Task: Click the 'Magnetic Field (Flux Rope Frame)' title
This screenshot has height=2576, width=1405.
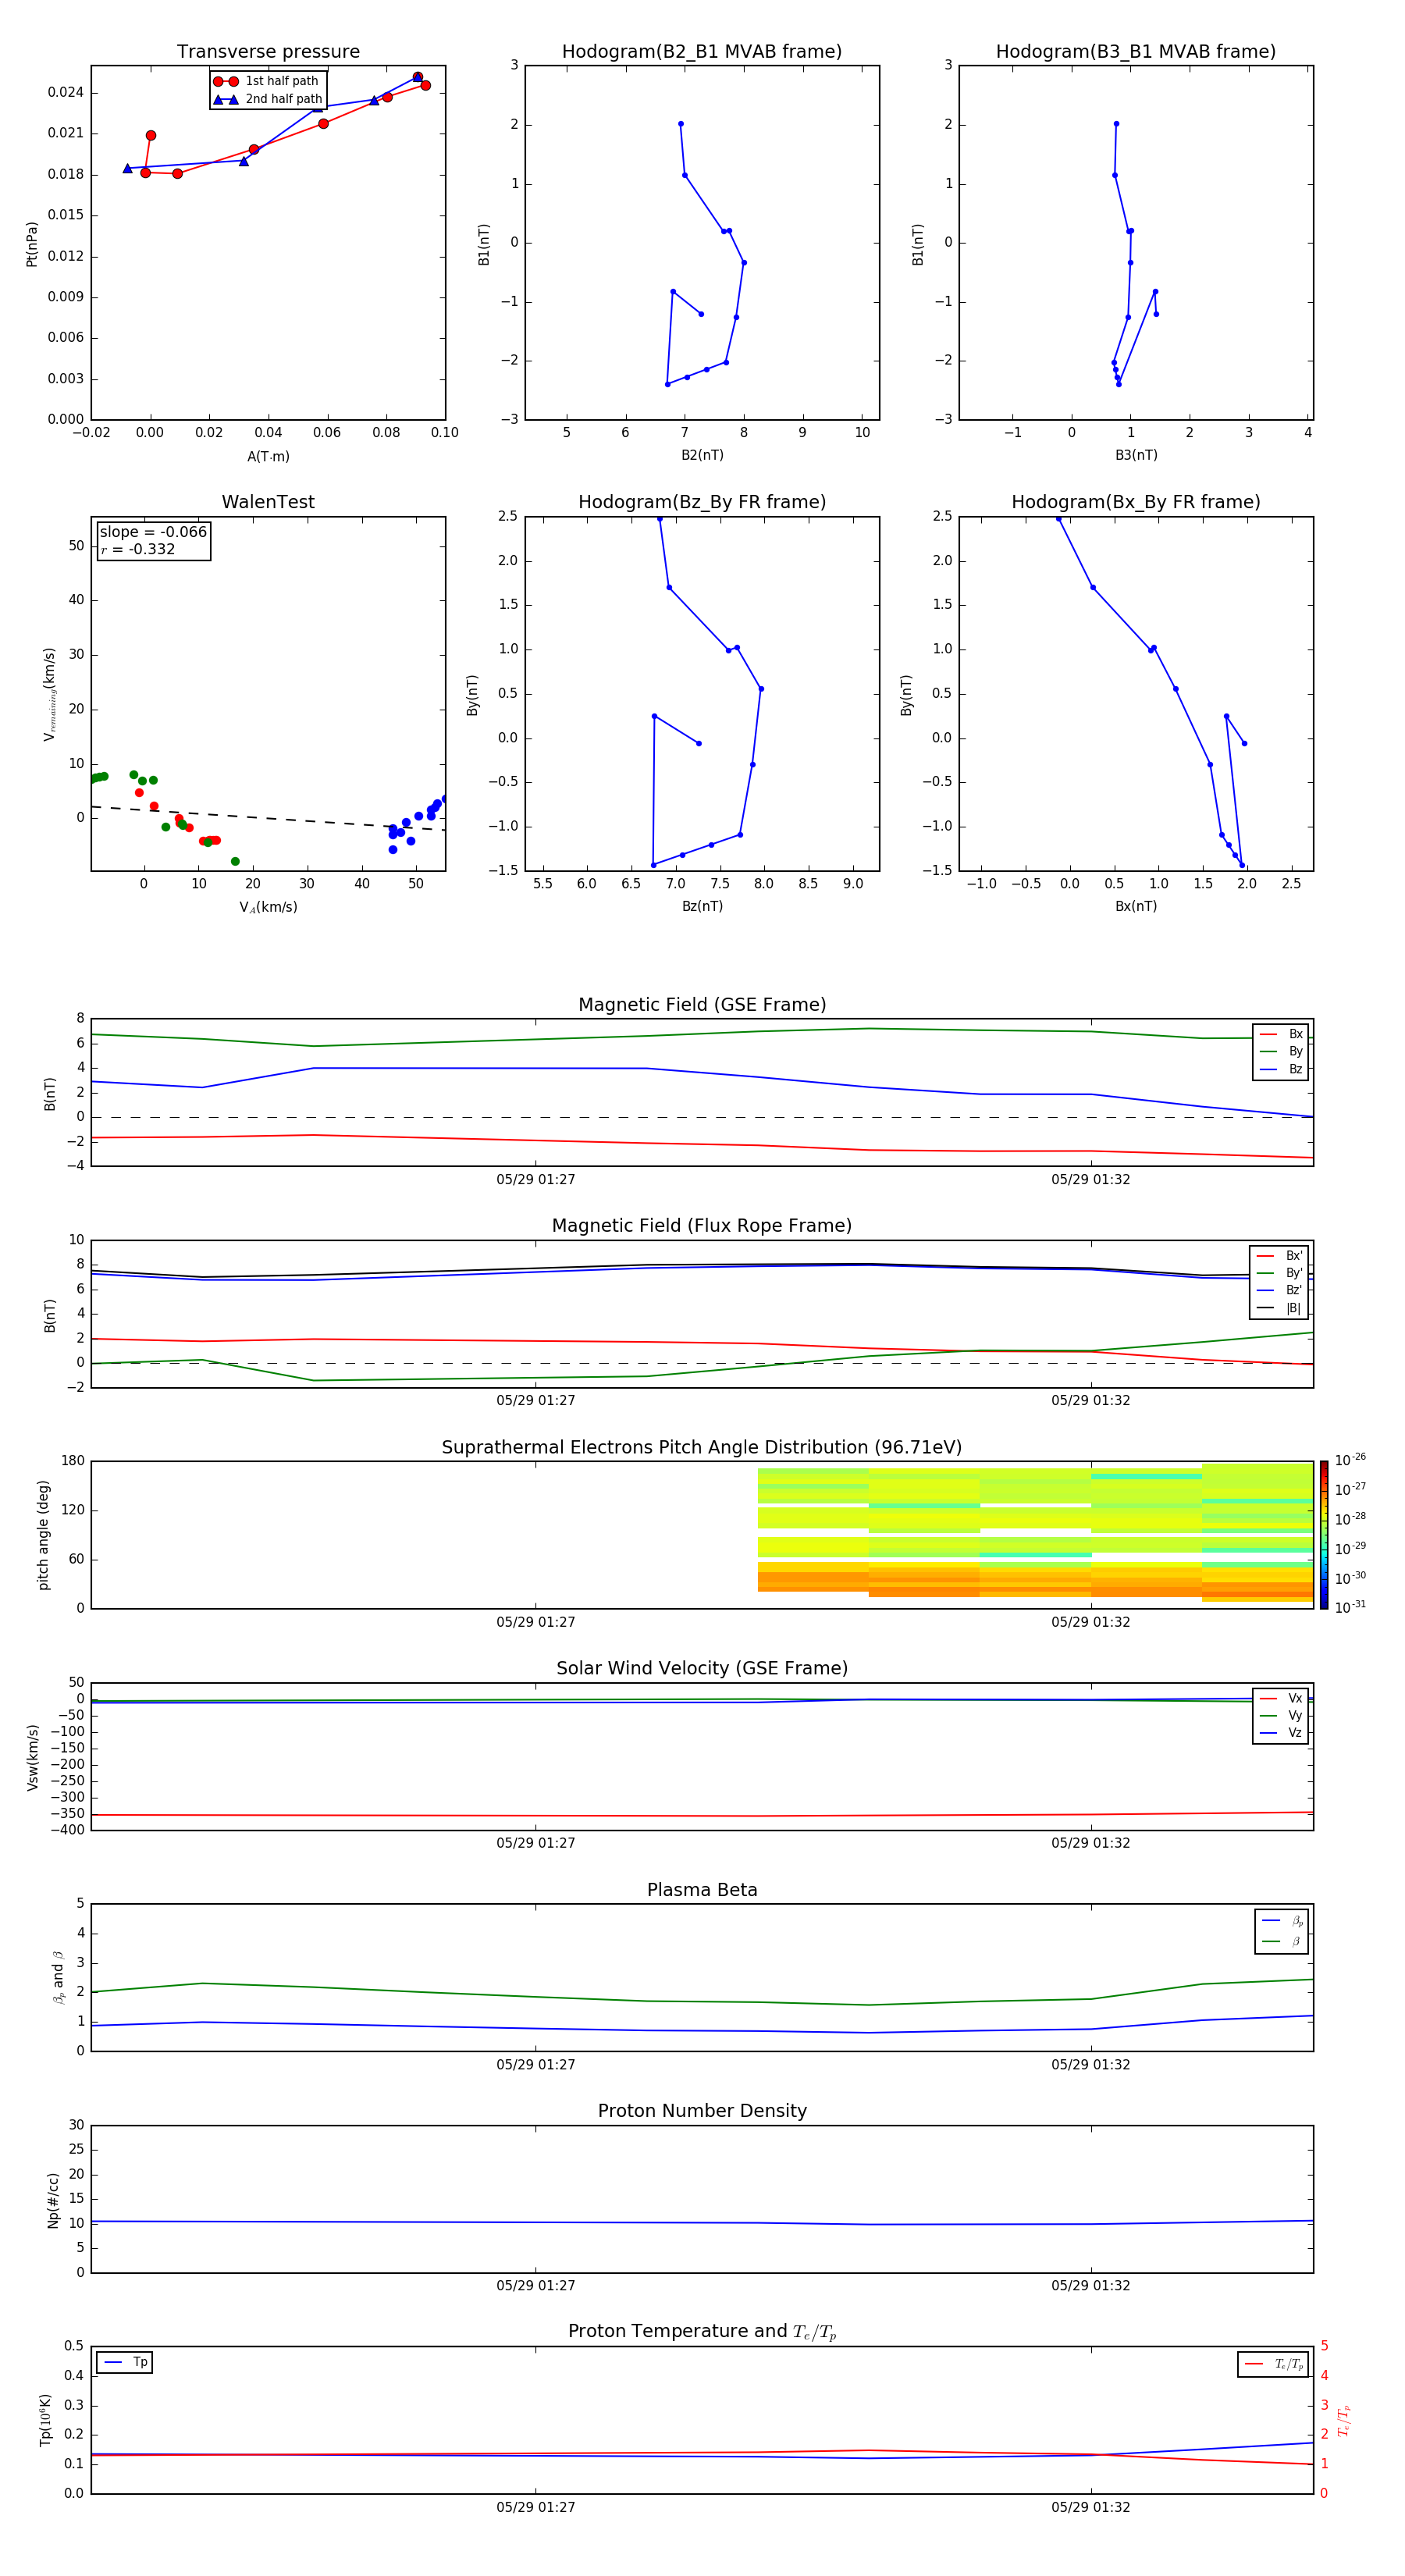Action: (702, 1226)
